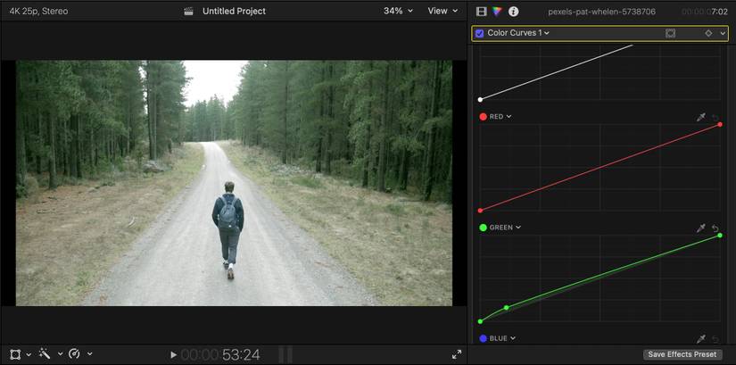The width and height of the screenshot is (736, 365).
Task: Select the blue circle color swatch
Action: [483, 338]
